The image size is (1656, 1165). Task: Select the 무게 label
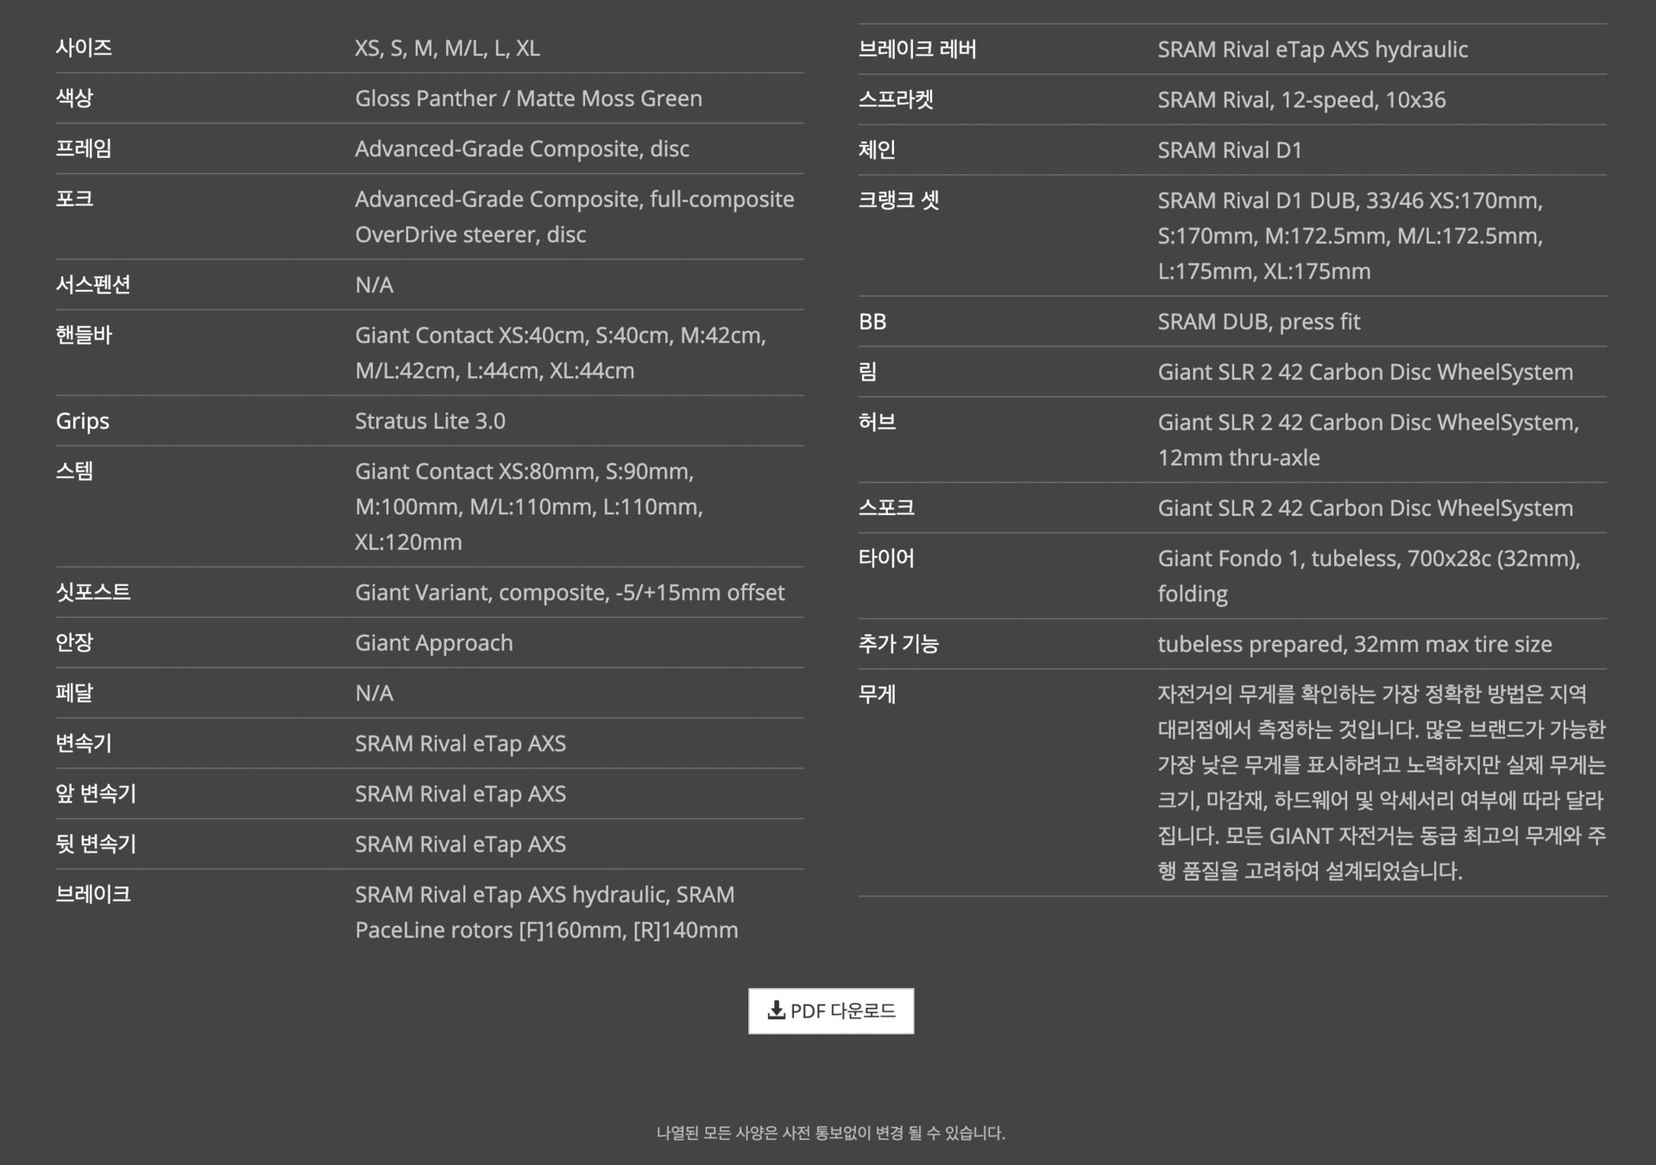click(x=877, y=695)
